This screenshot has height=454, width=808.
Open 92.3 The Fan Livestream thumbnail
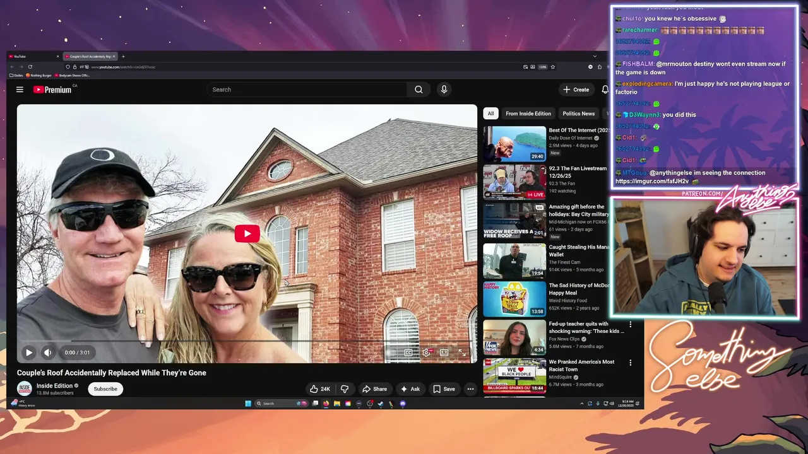pos(514,182)
